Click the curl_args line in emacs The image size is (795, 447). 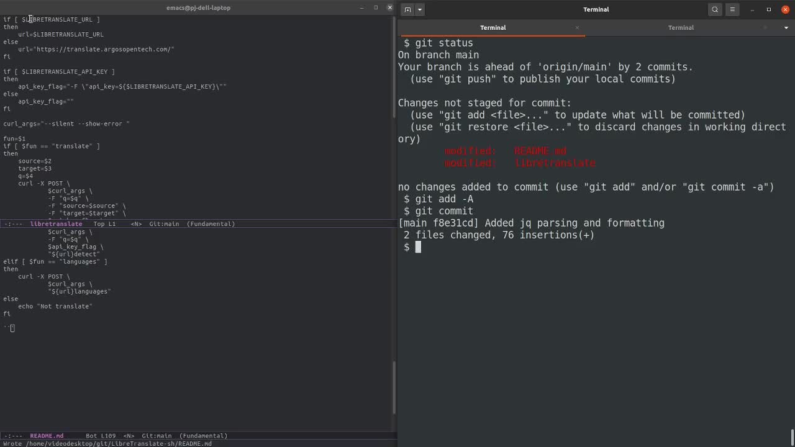click(x=66, y=124)
